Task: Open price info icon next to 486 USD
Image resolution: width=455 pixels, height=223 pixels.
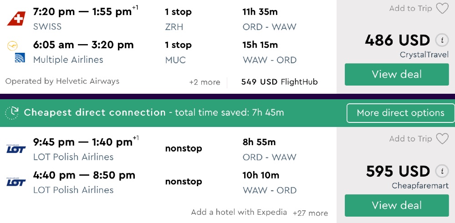Action: tap(441, 40)
